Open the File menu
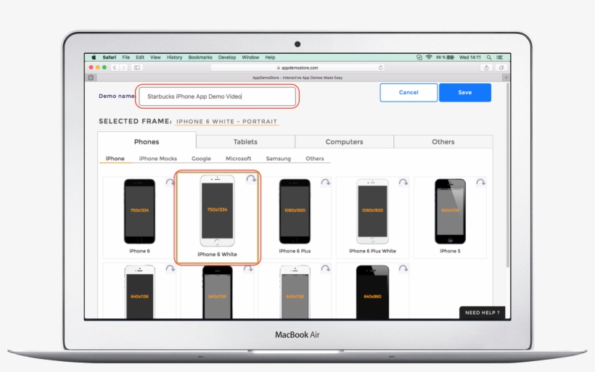The width and height of the screenshot is (595, 372). [x=126, y=57]
